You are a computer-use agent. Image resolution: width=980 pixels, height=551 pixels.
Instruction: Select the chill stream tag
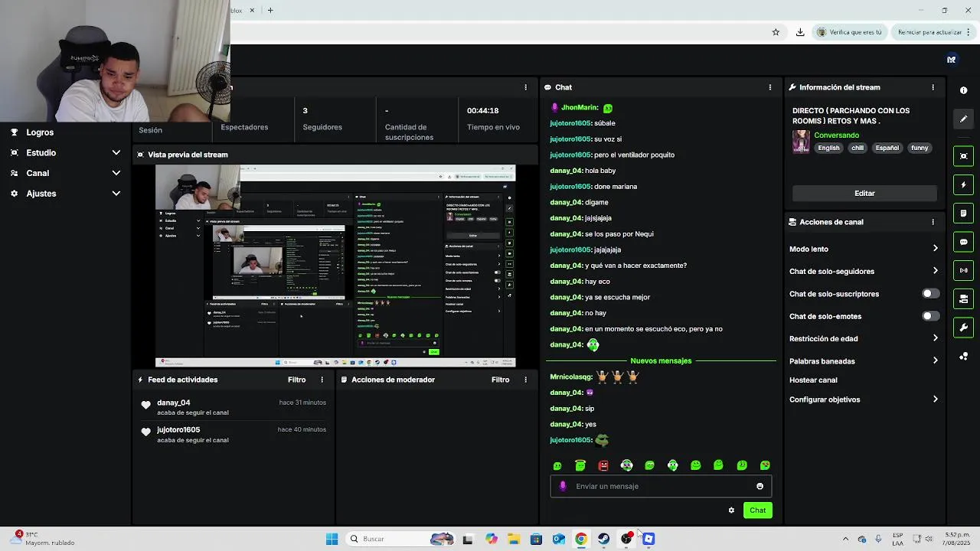coord(857,148)
